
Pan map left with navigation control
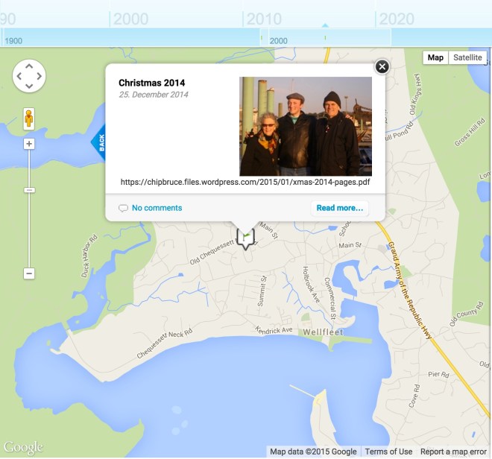pos(19,75)
